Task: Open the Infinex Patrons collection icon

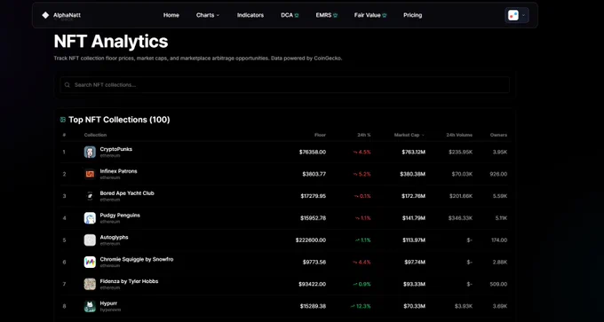Action: click(x=90, y=174)
